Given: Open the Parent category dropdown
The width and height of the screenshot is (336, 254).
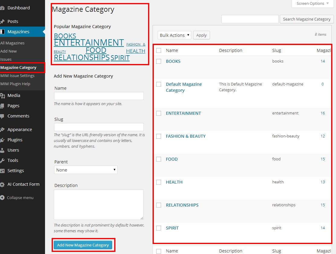Looking at the screenshot, I should tap(86, 170).
